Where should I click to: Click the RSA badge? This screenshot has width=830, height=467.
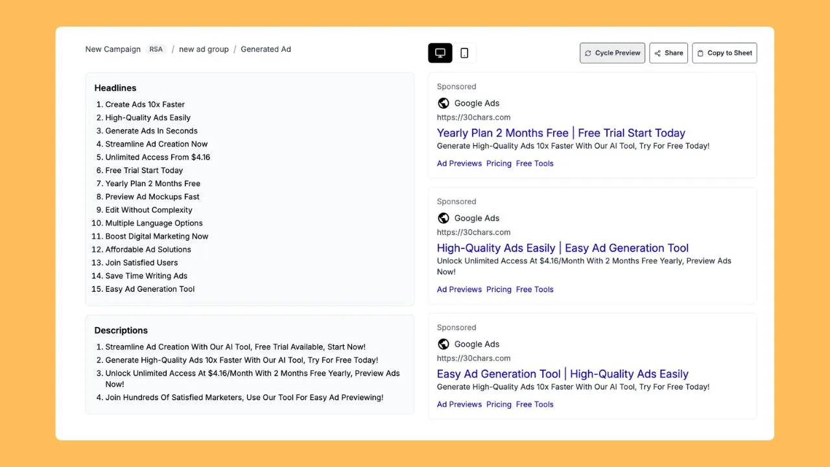click(156, 49)
